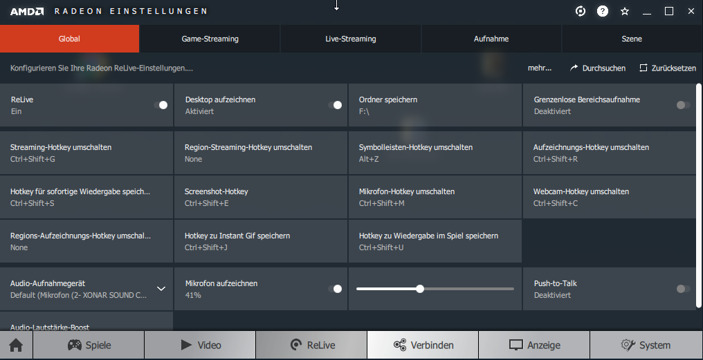Switch to the Live-Streaming tab
This screenshot has width=703, height=360.
351,39
